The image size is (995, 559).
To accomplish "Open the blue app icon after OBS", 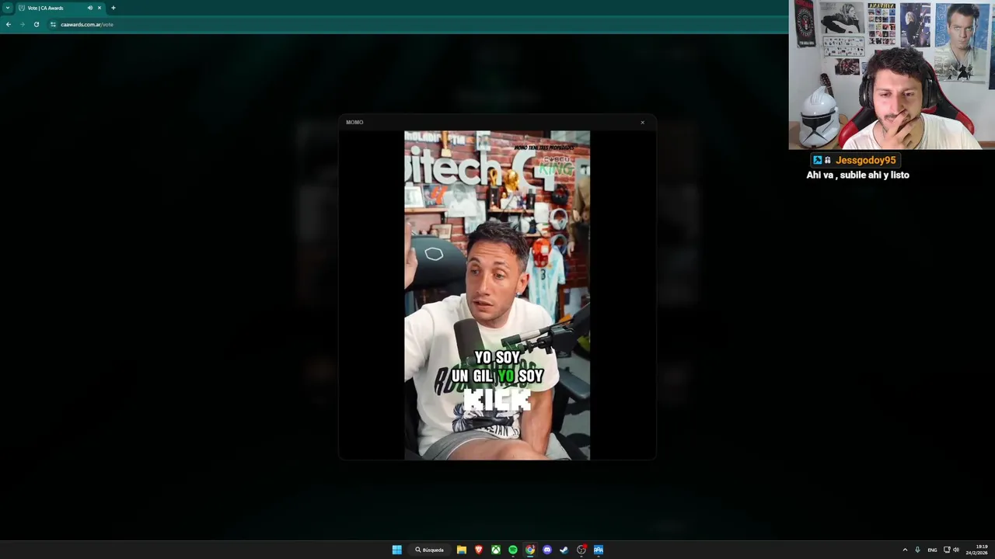I will pyautogui.click(x=599, y=550).
